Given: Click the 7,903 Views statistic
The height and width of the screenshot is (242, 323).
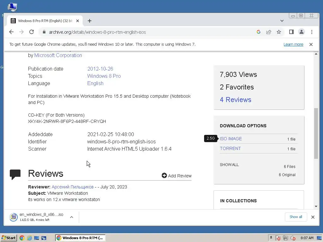Looking at the screenshot, I should (x=238, y=74).
